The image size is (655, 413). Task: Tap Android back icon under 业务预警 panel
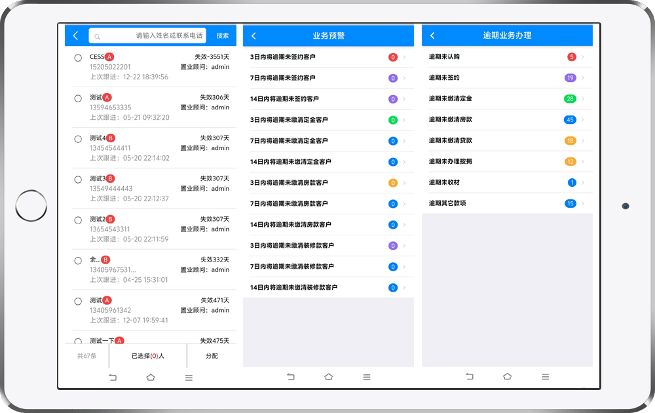(x=291, y=377)
